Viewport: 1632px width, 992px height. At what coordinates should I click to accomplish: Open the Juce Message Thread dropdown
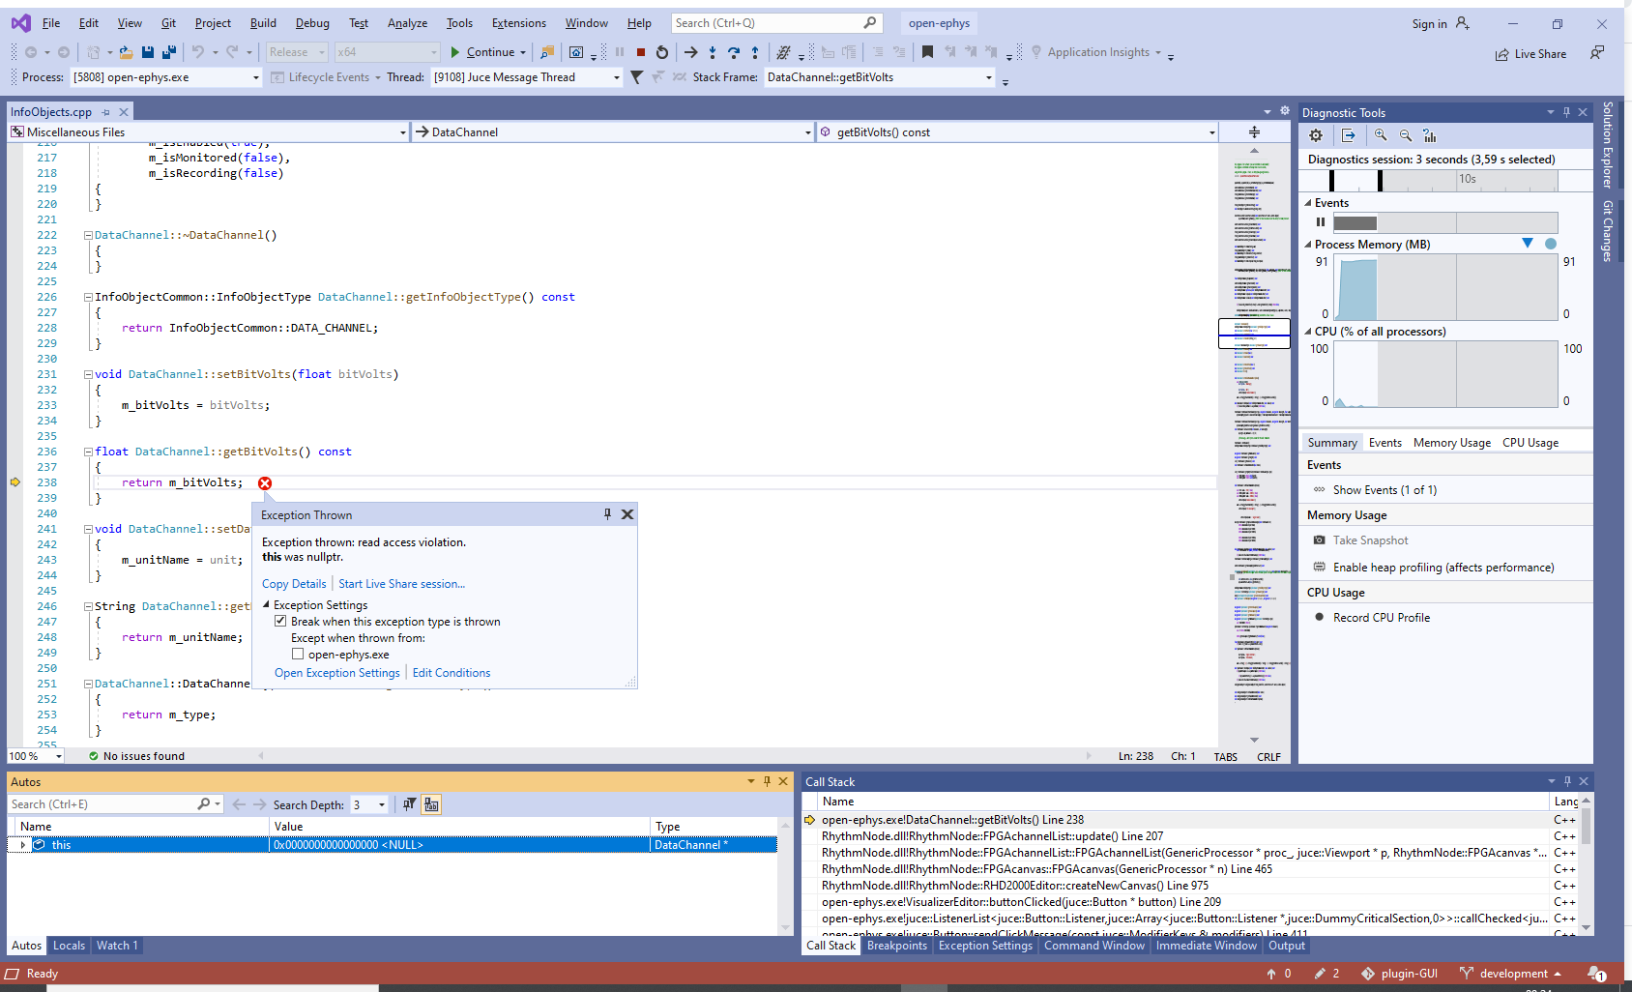click(616, 76)
